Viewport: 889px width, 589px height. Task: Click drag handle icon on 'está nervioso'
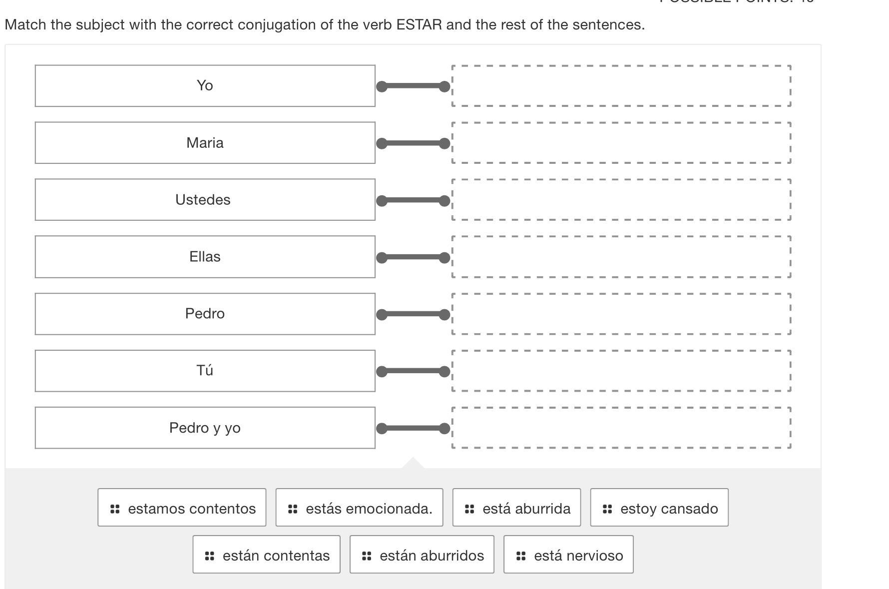521,556
